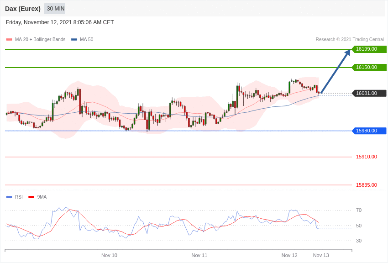Screen dimensions: 388x263
Task: Click the Nov 11 date axis label
Action: (x=199, y=255)
